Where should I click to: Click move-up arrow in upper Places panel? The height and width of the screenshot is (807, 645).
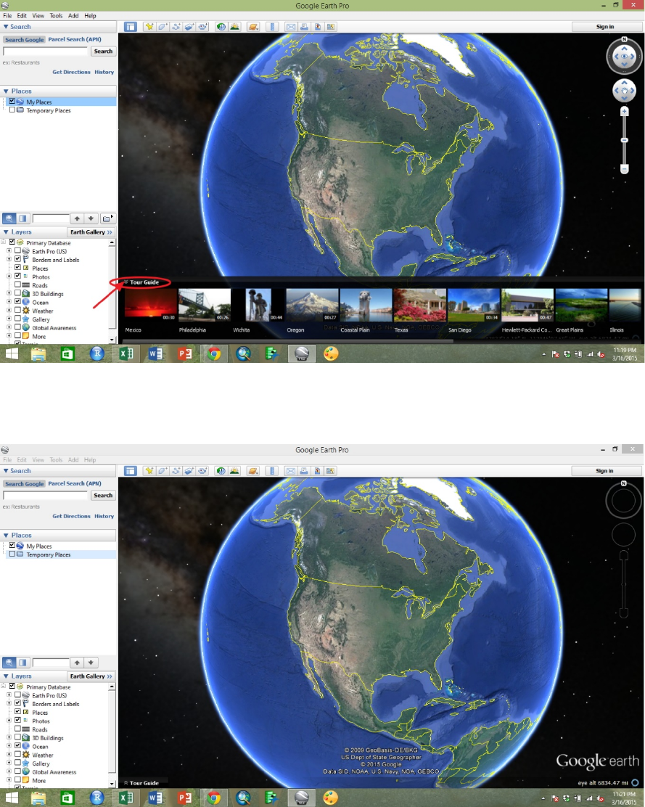(x=77, y=218)
